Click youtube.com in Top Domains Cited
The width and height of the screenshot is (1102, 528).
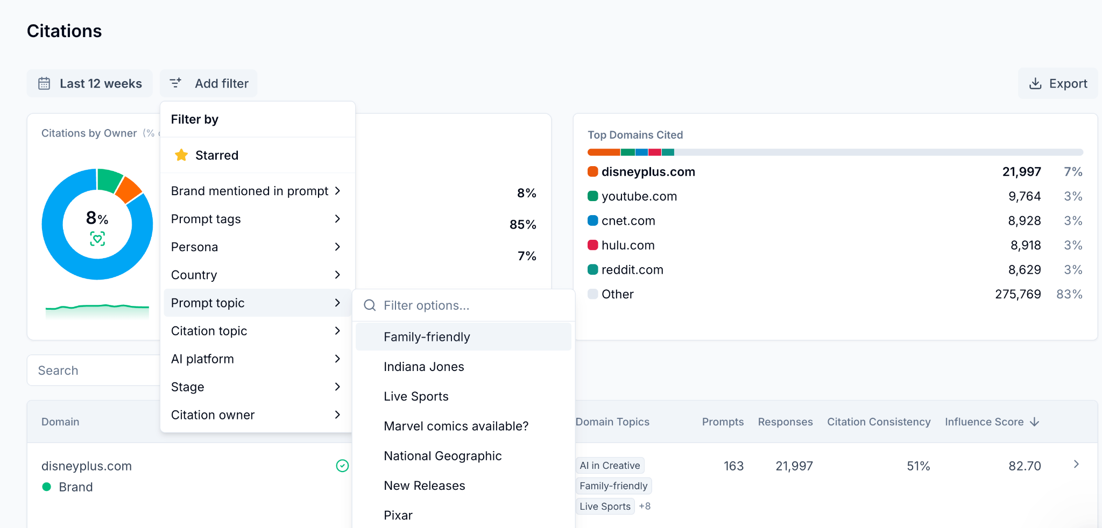click(x=639, y=196)
